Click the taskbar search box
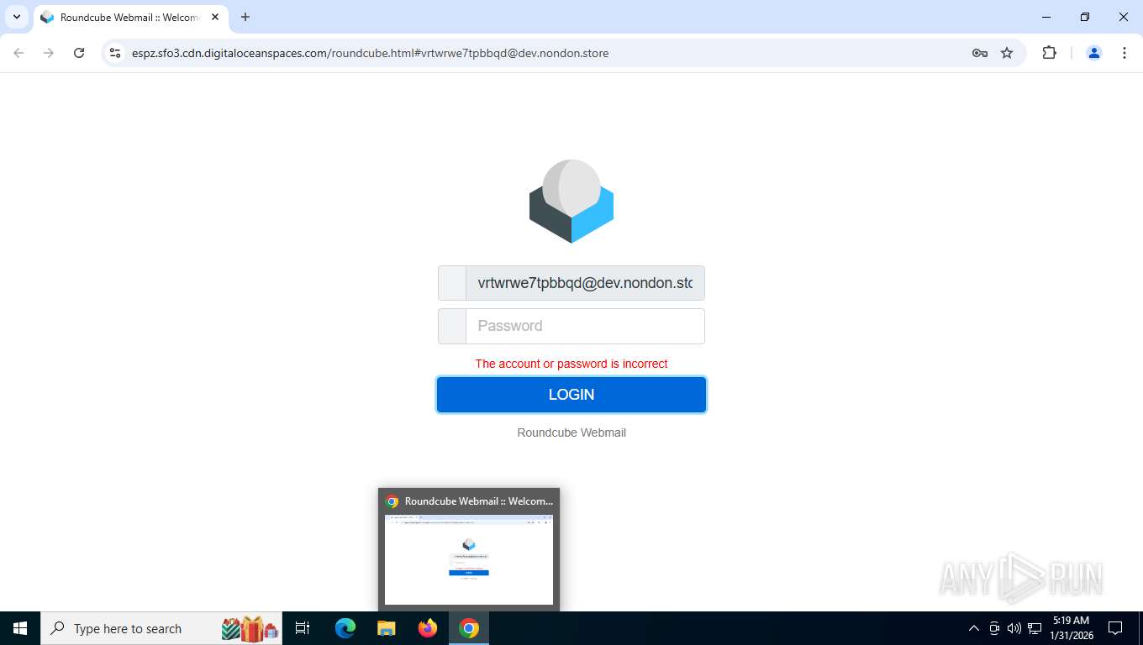The width and height of the screenshot is (1143, 645). click(161, 628)
